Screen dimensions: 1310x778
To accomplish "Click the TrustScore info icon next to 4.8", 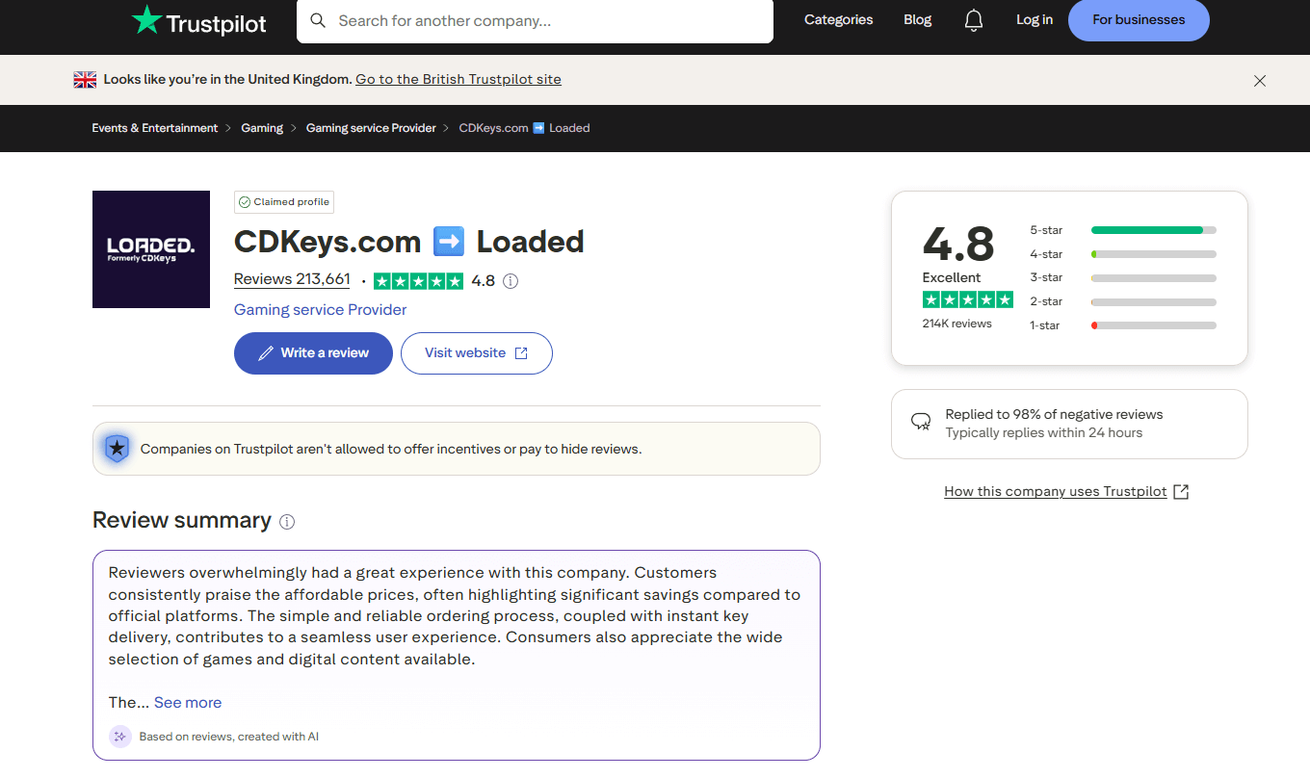I will click(x=511, y=281).
